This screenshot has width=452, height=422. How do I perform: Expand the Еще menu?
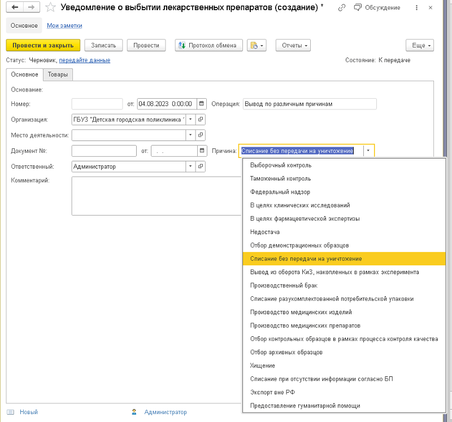[419, 46]
